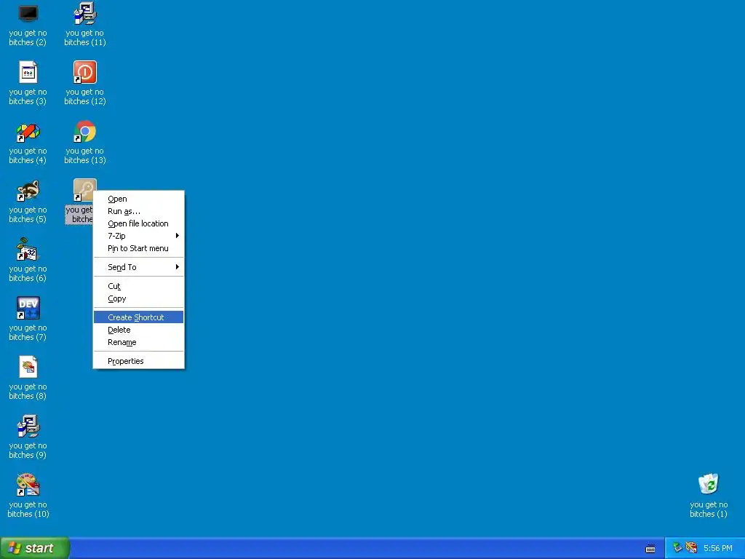
Task: Choose Delete in the context menu
Action: tap(139, 330)
